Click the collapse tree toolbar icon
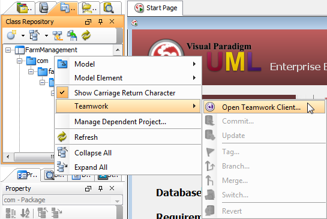The image size is (327, 219). [x=34, y=35]
